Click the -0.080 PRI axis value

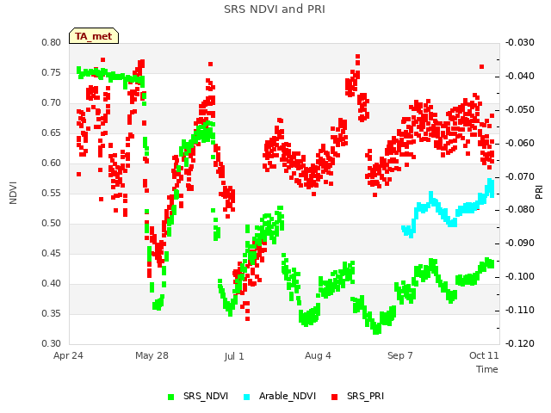pos(520,210)
